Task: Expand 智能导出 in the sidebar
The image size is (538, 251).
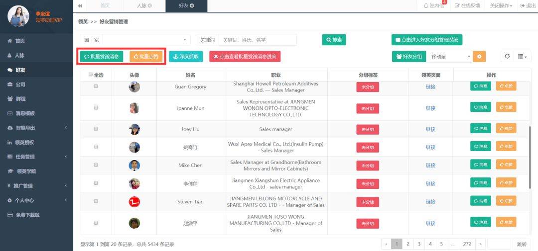Action: 36,128
